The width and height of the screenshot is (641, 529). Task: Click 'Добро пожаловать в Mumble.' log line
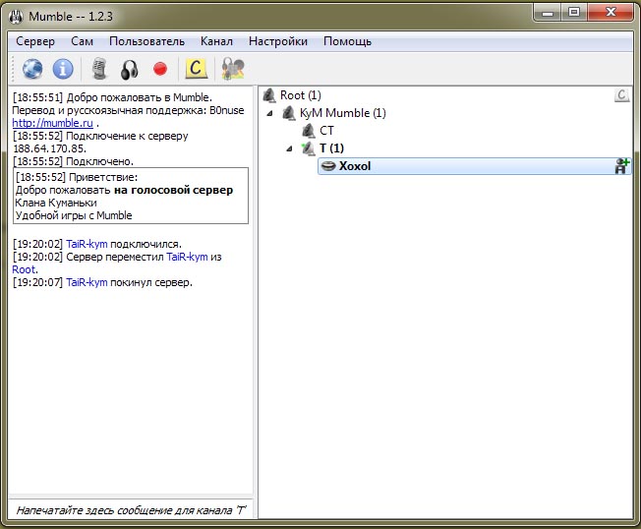point(139,97)
